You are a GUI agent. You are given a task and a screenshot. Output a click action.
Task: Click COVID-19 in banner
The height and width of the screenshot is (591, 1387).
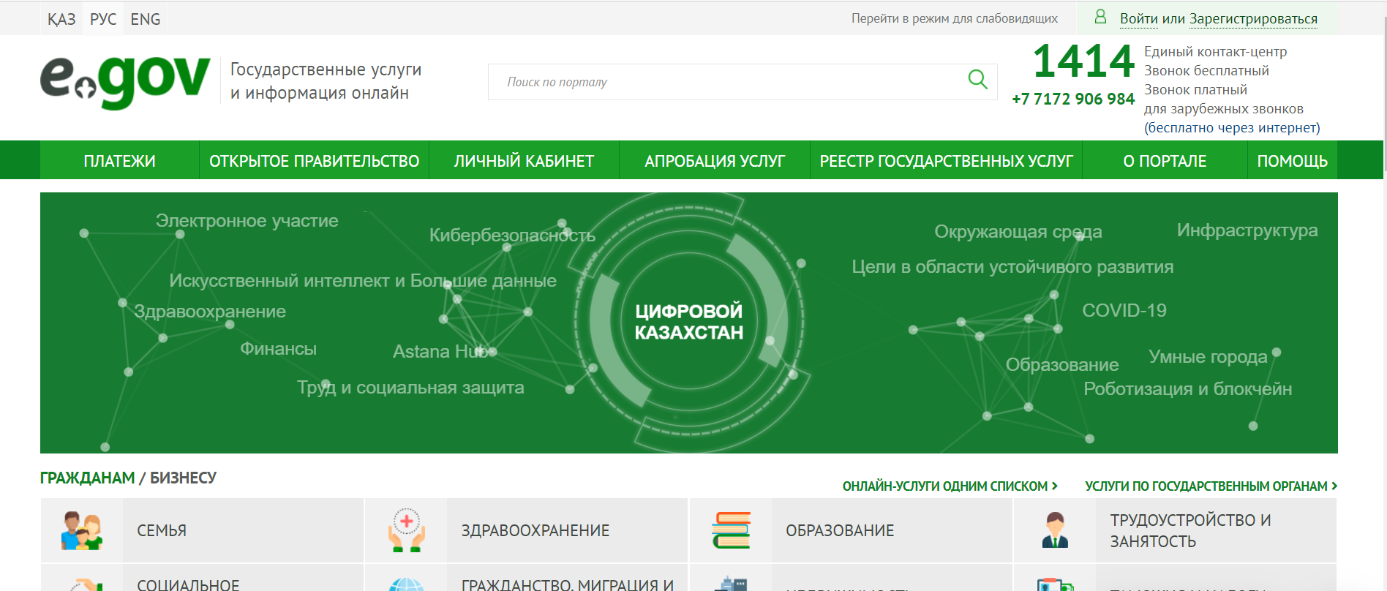[x=1124, y=311]
